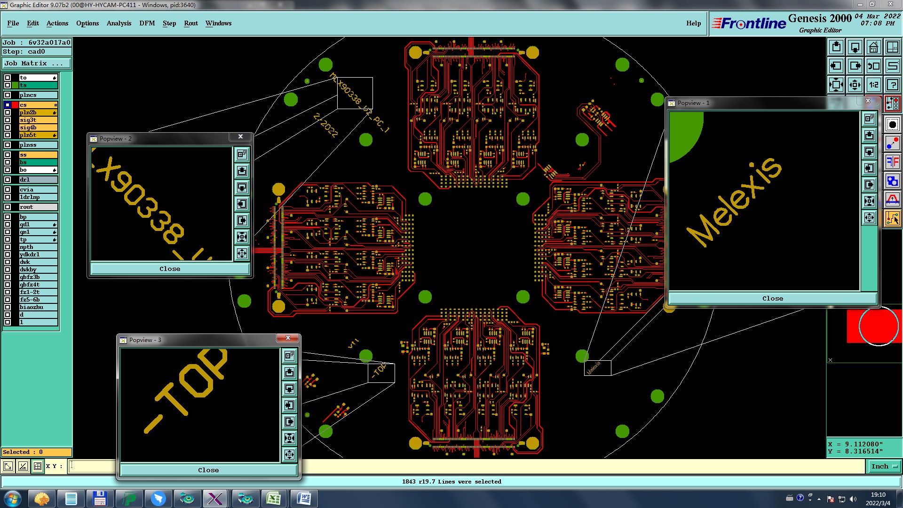
Task: Open the Analysis menu
Action: [119, 23]
